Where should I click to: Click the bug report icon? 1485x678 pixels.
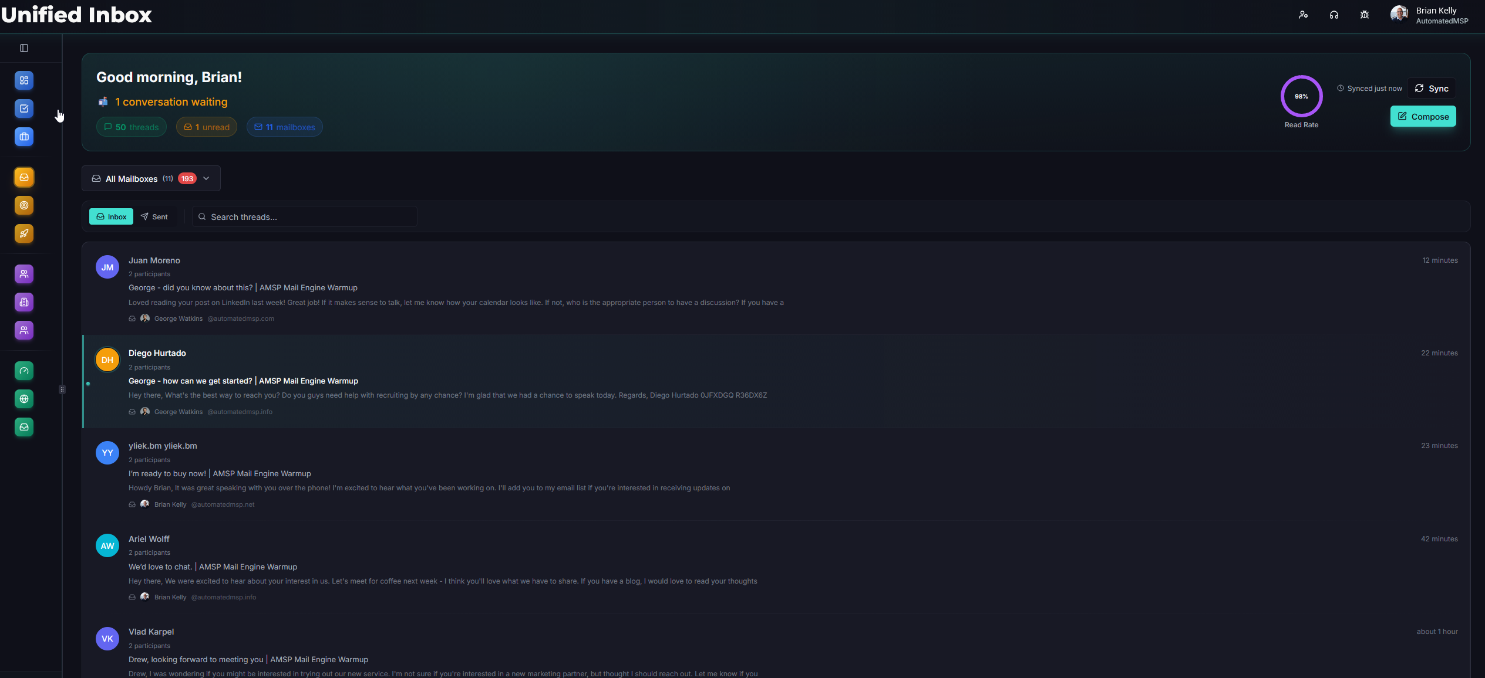pyautogui.click(x=1365, y=15)
